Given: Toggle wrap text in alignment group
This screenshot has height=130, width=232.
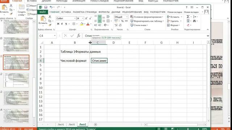Looking at the screenshot, I should click(x=108, y=17).
